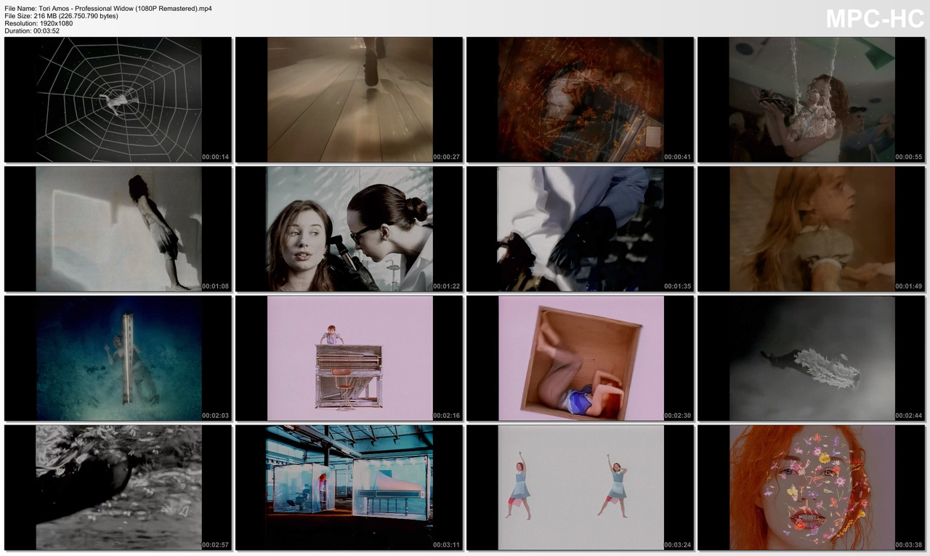Click the 00:00:14 timestamp label
Screen dimensions: 930x556
coord(216,157)
